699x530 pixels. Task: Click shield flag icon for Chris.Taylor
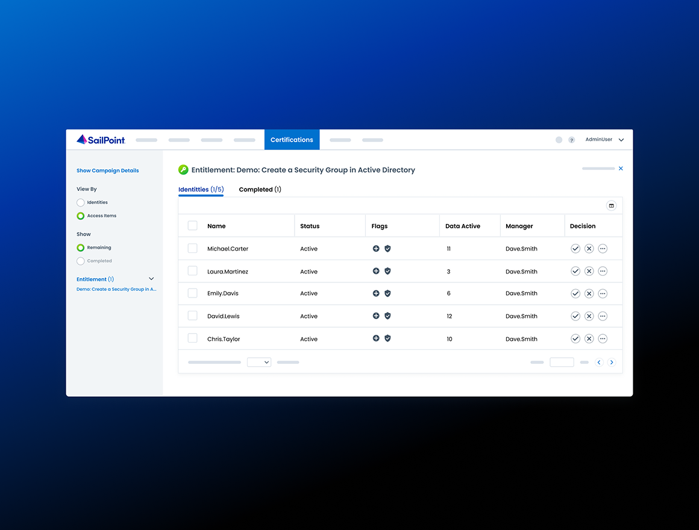click(387, 338)
